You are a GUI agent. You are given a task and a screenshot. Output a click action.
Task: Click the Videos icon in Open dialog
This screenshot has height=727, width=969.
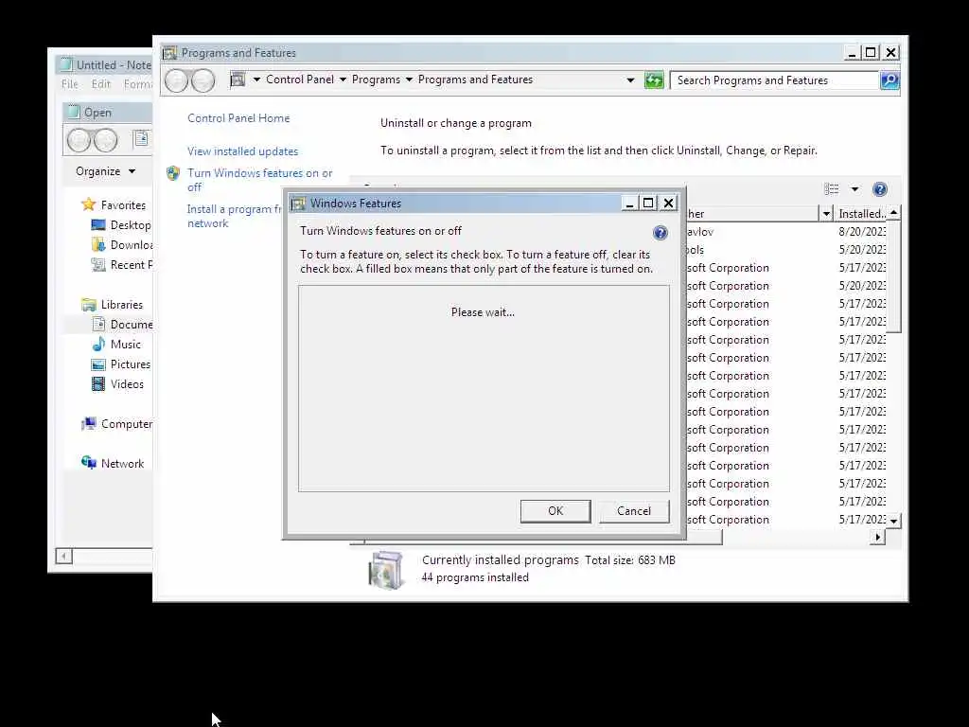point(98,384)
